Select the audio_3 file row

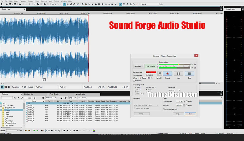[x=72, y=112]
